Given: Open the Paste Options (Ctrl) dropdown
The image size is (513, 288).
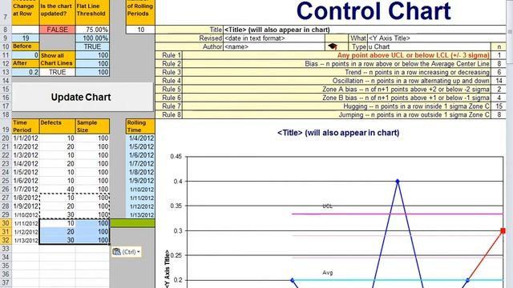Looking at the screenshot, I should coord(127,252).
